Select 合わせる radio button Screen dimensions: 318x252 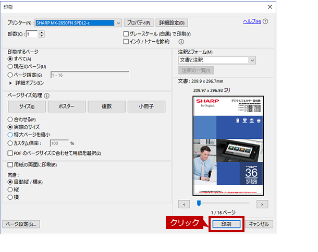pos(10,119)
